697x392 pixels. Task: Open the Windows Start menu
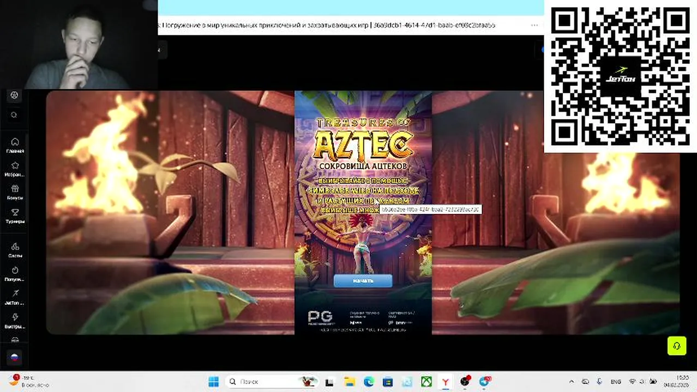pos(213,382)
